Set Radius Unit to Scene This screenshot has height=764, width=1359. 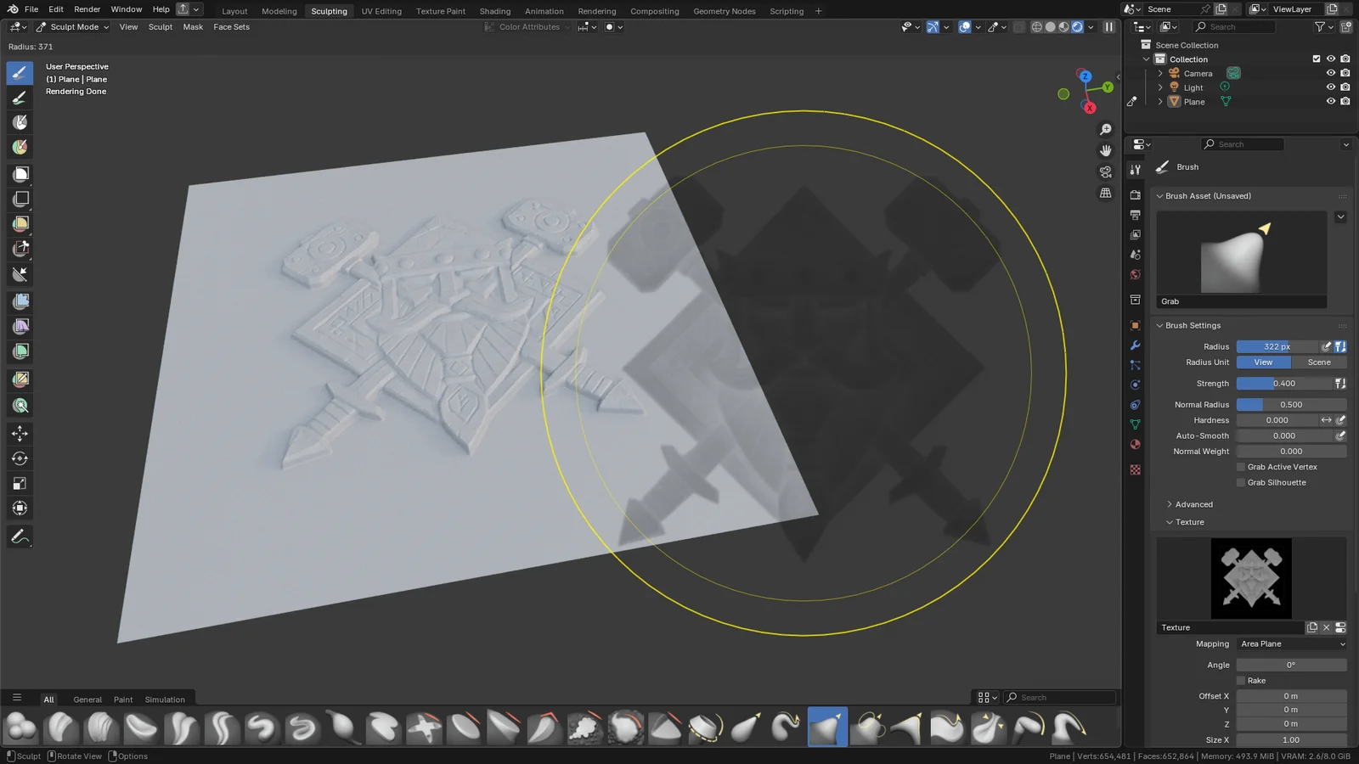[1318, 362]
